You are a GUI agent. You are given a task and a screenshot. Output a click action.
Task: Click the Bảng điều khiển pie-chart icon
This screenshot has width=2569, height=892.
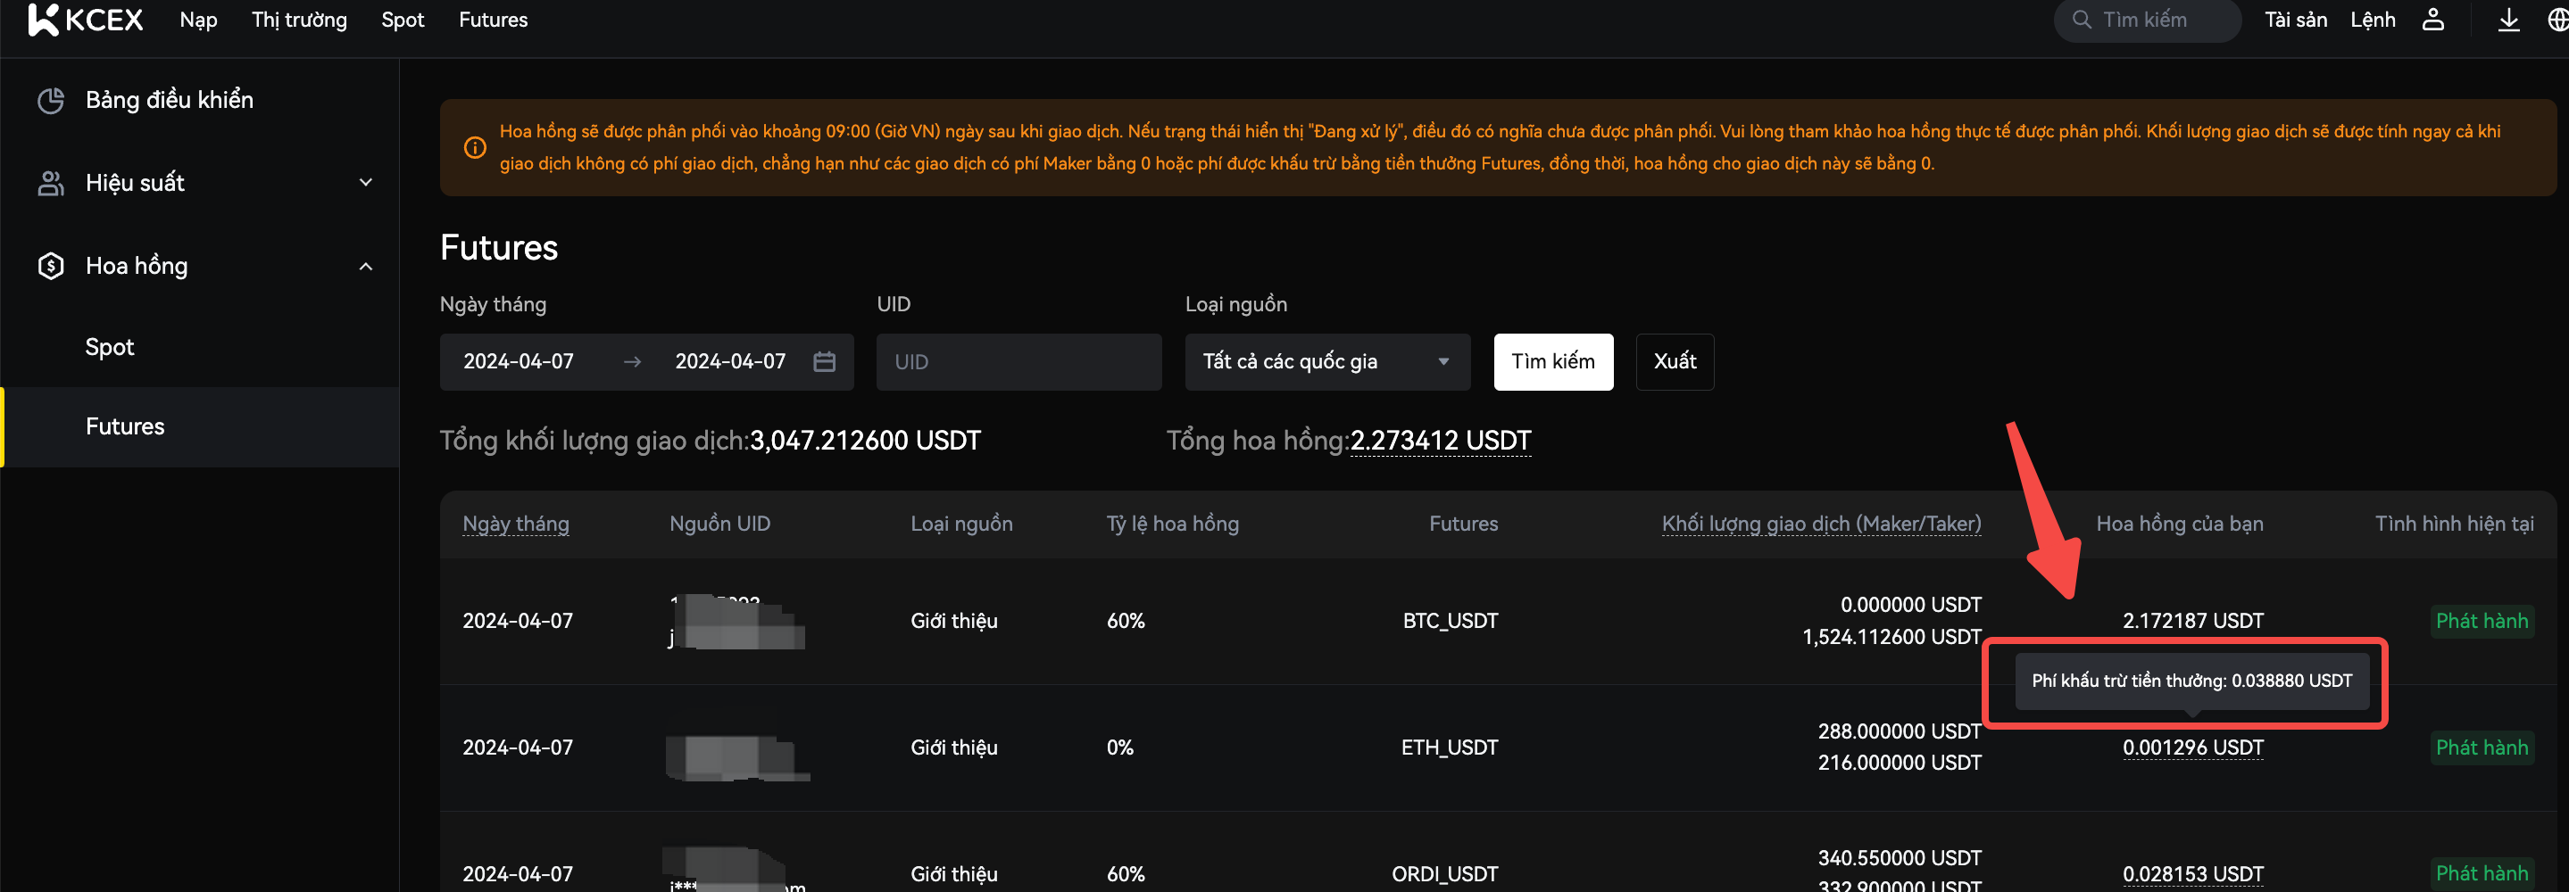tap(51, 101)
